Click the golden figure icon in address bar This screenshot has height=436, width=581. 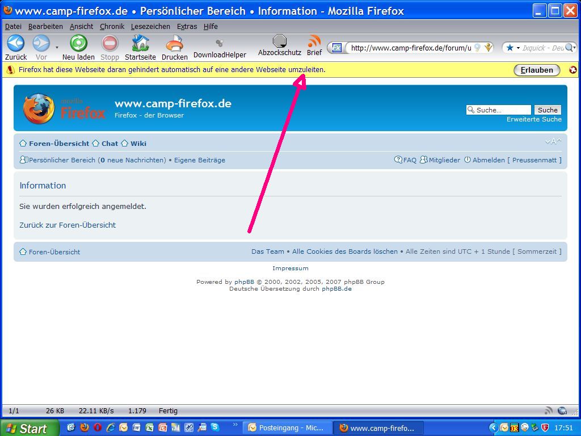click(489, 48)
